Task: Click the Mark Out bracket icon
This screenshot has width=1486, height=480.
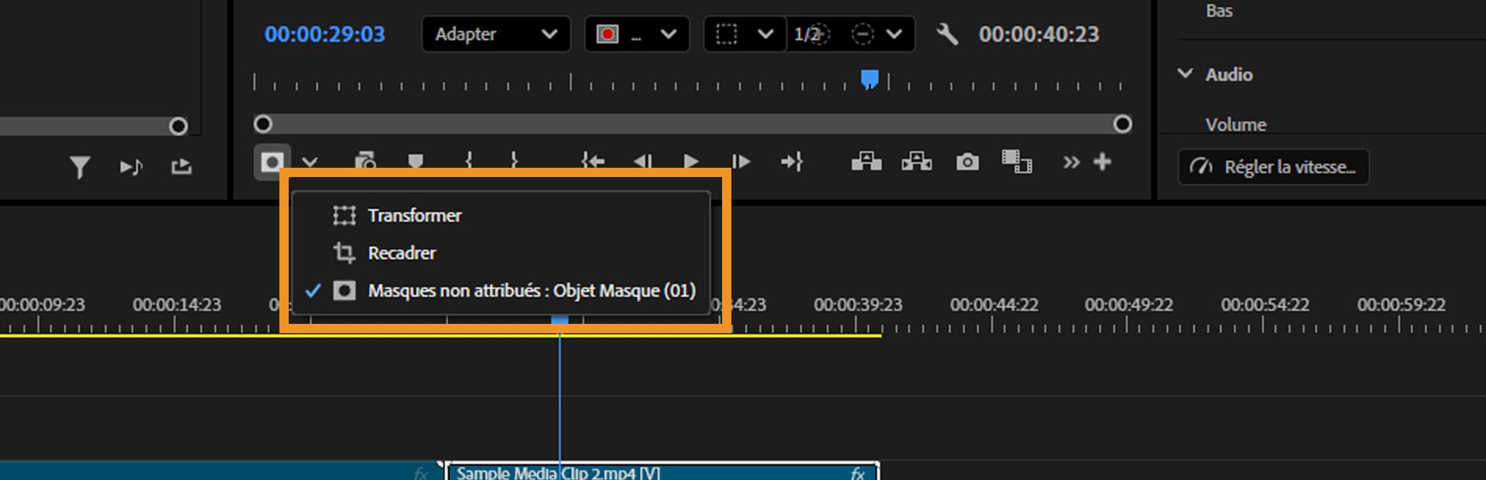Action: [514, 161]
